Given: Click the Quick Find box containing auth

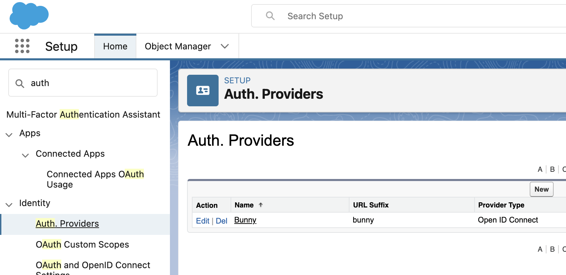Looking at the screenshot, I should [x=83, y=83].
